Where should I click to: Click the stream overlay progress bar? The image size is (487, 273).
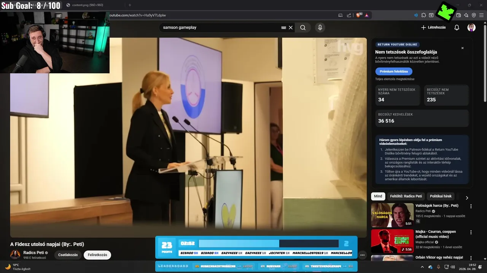pyautogui.click(x=268, y=243)
